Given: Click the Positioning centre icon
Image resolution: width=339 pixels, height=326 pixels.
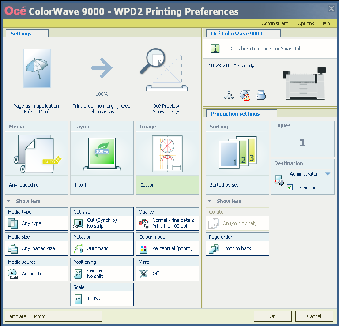Looking at the screenshot, I should (x=78, y=274).
